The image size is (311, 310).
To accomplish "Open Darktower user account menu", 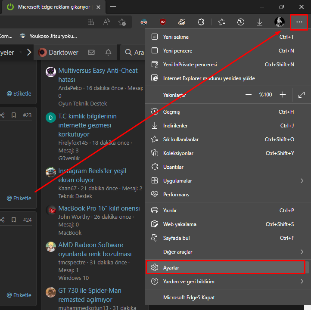I will 58,53.
